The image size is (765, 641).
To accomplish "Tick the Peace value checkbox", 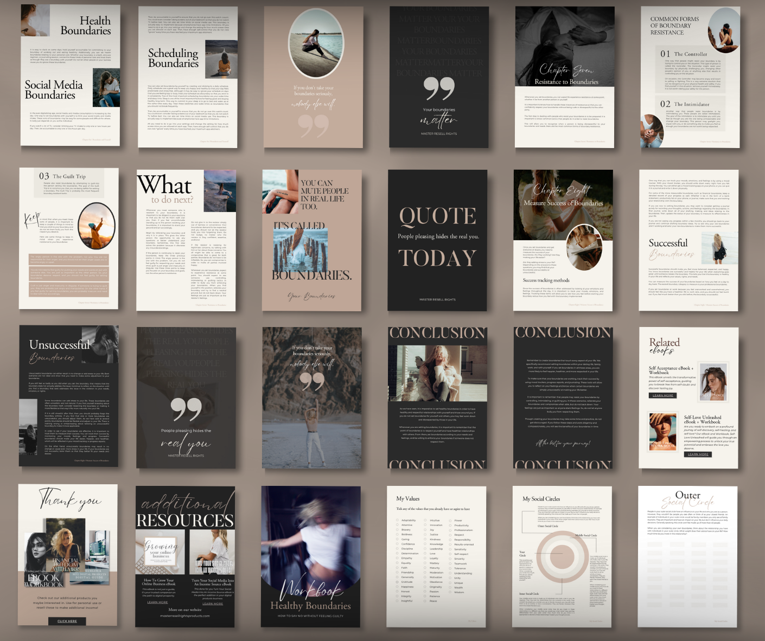I will pyautogui.click(x=425, y=601).
